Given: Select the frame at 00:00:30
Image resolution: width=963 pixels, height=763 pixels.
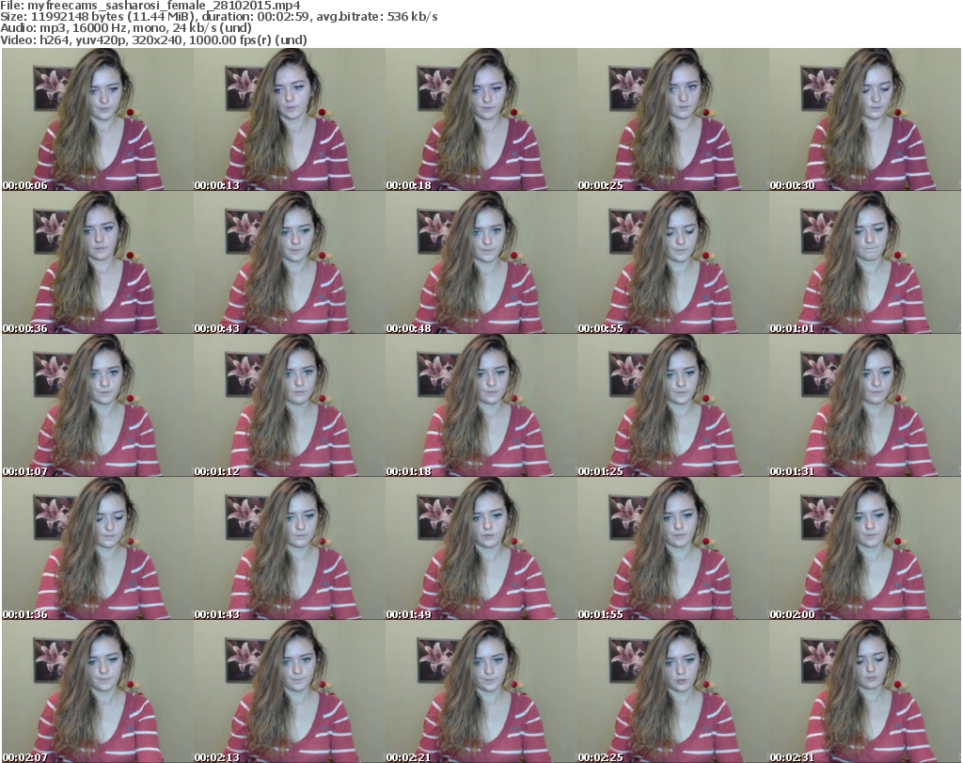Looking at the screenshot, I should pos(864,119).
